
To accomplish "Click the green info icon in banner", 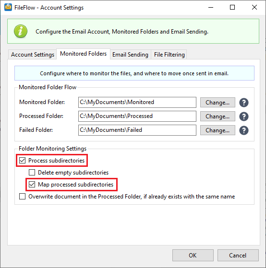I will [21, 31].
